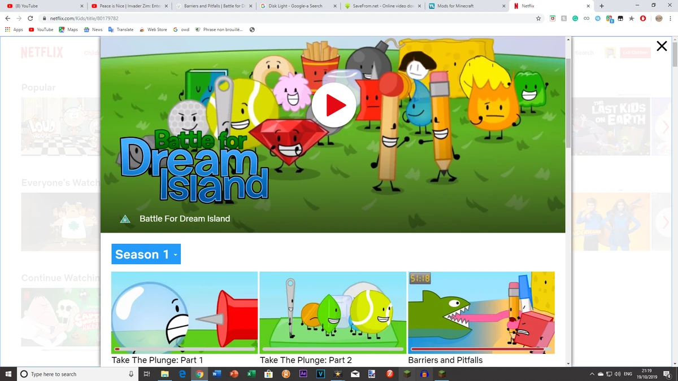
Task: Click the progress bar under Take The Plunge Part 2
Action: click(x=333, y=349)
